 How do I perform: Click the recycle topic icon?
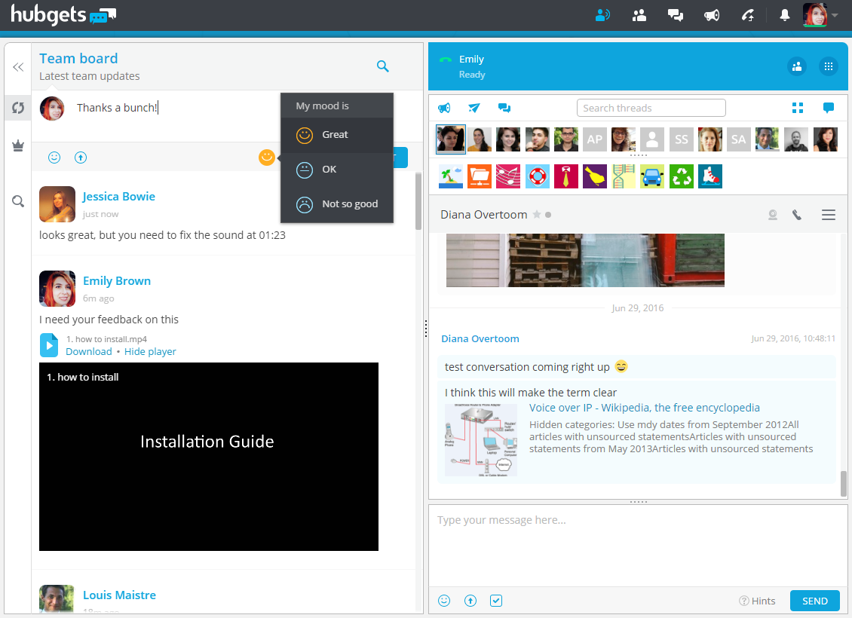click(681, 176)
